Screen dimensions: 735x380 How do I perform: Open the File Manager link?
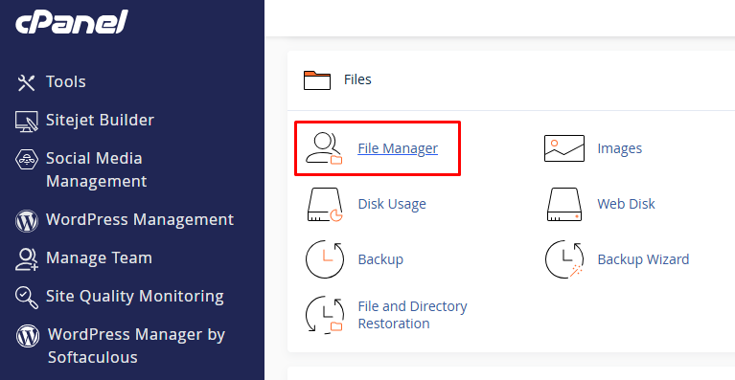pos(398,148)
